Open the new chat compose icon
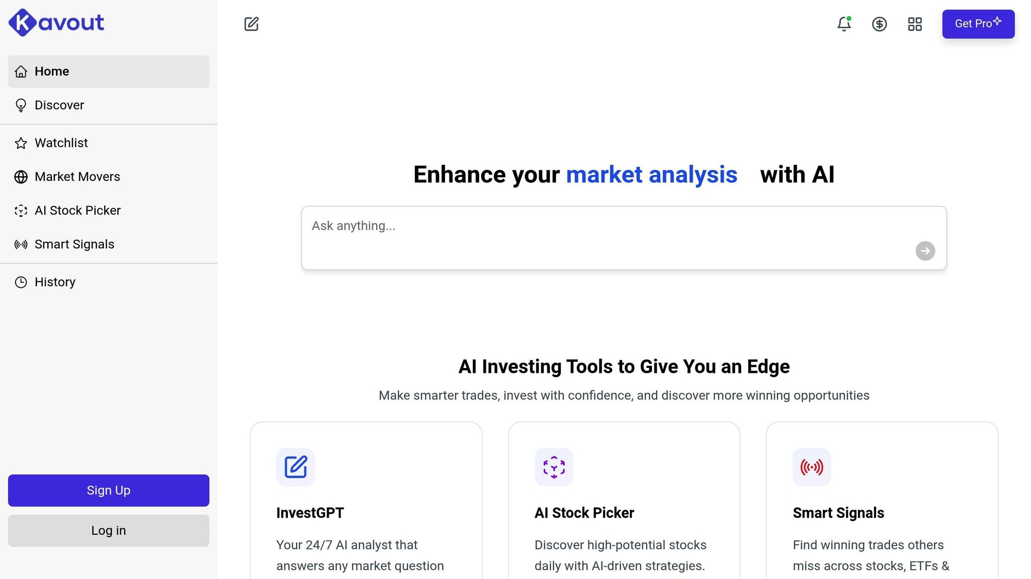1031x579 pixels. click(251, 24)
